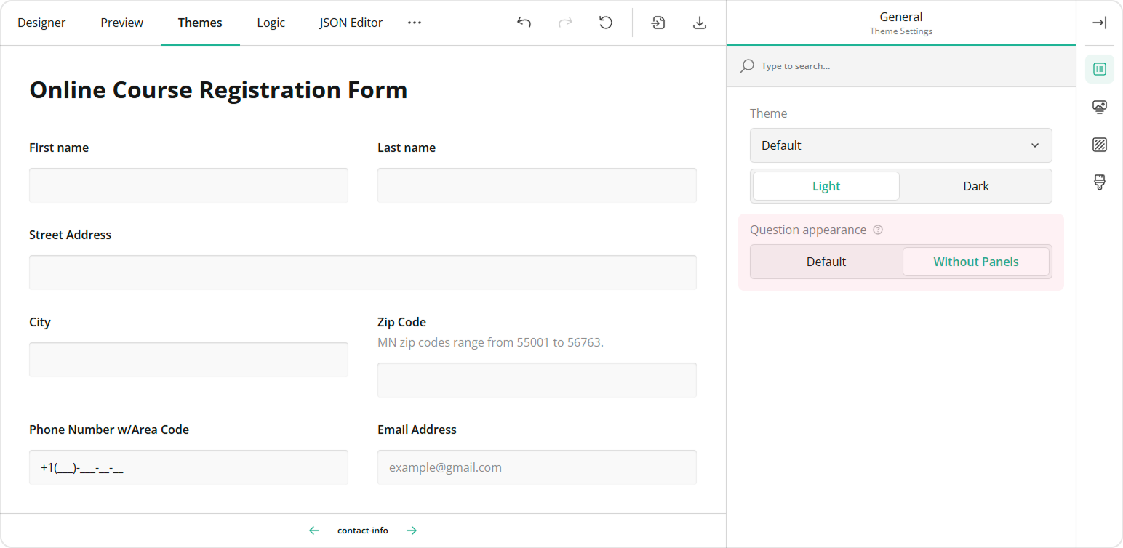
Task: Go to the next page arrow
Action: click(412, 531)
